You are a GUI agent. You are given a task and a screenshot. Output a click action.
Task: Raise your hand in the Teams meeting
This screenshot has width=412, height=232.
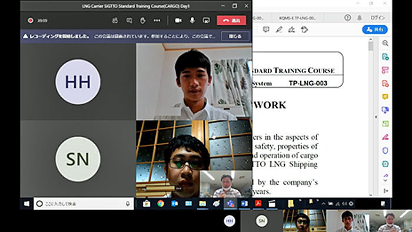pyautogui.click(x=142, y=21)
